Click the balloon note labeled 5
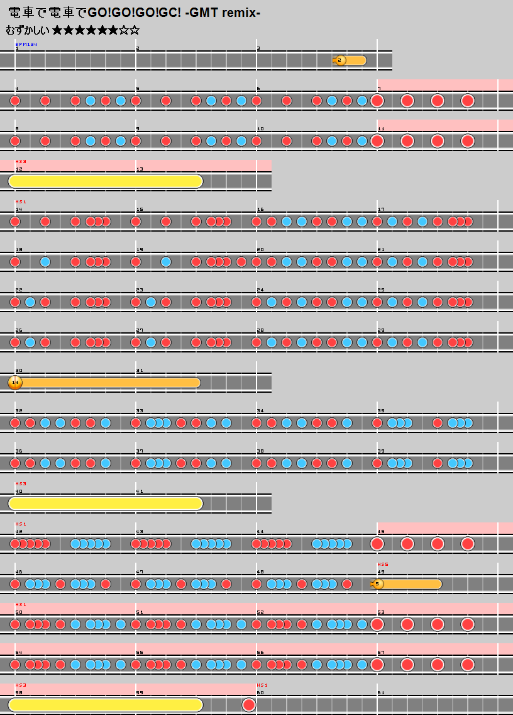 click(378, 584)
